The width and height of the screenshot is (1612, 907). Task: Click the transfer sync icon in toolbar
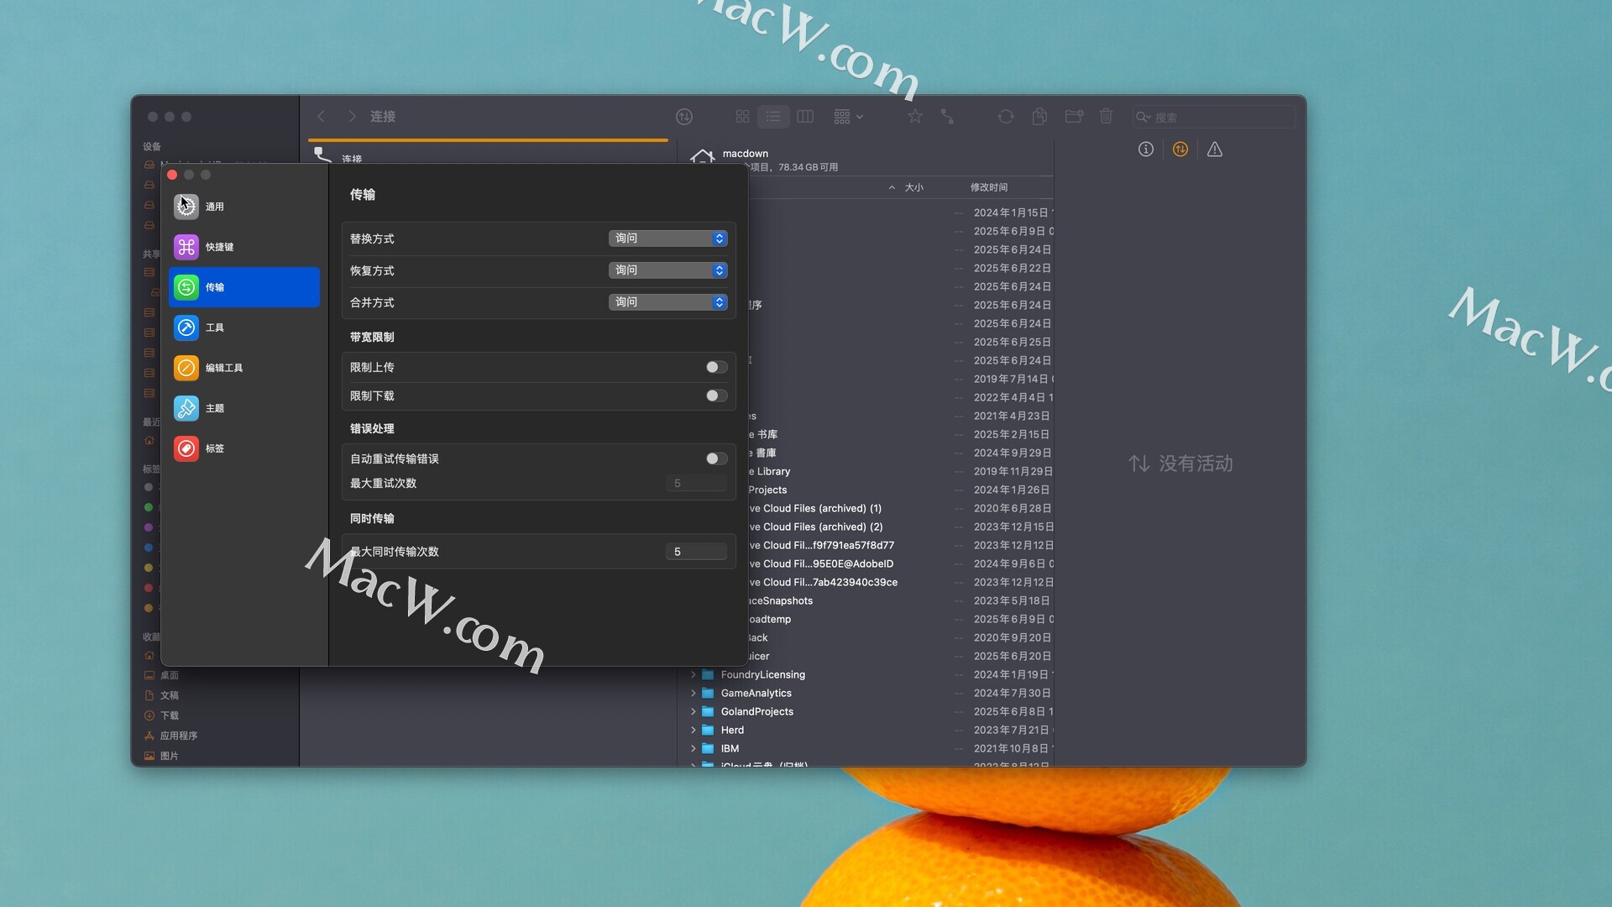(684, 117)
